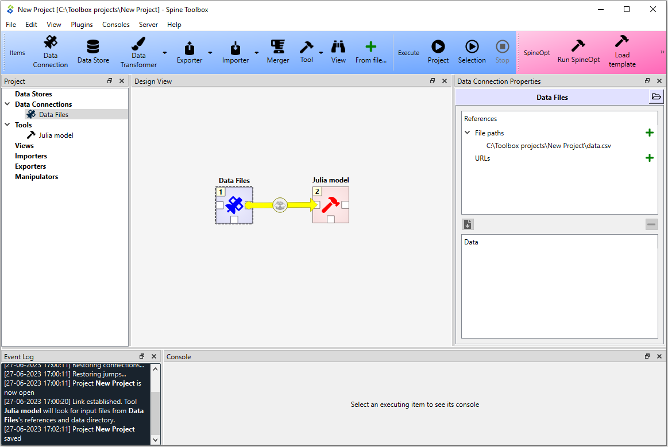This screenshot has width=668, height=447.
Task: Add a URL with the green plus
Action: [x=649, y=158]
